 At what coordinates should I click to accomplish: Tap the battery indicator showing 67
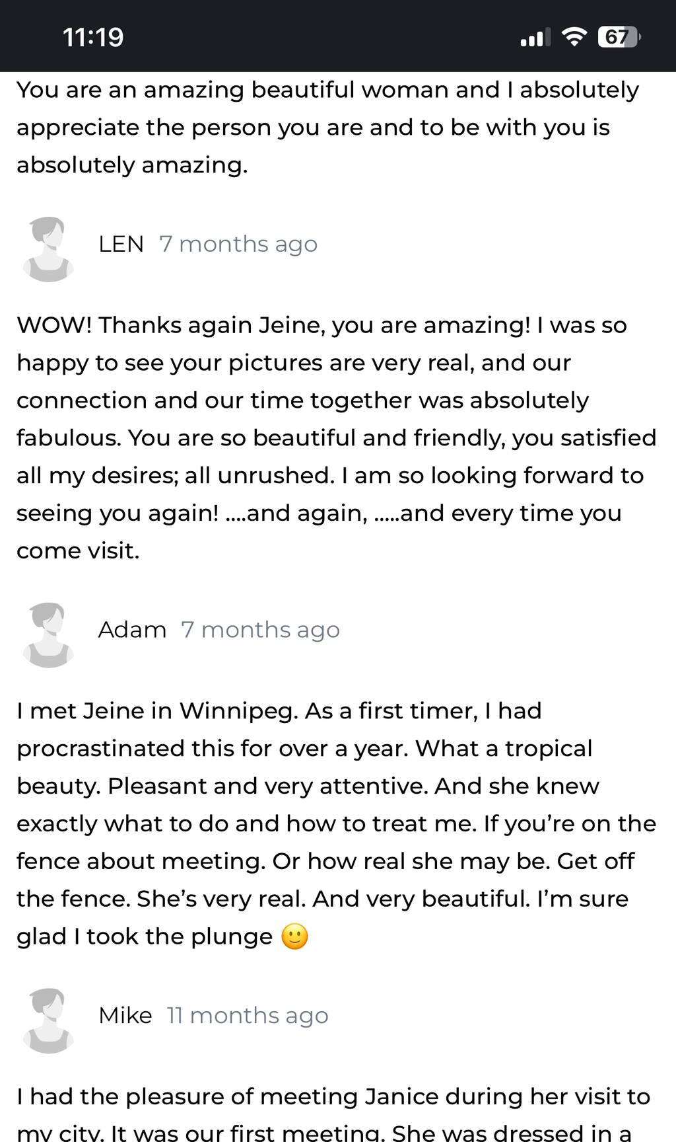(619, 37)
